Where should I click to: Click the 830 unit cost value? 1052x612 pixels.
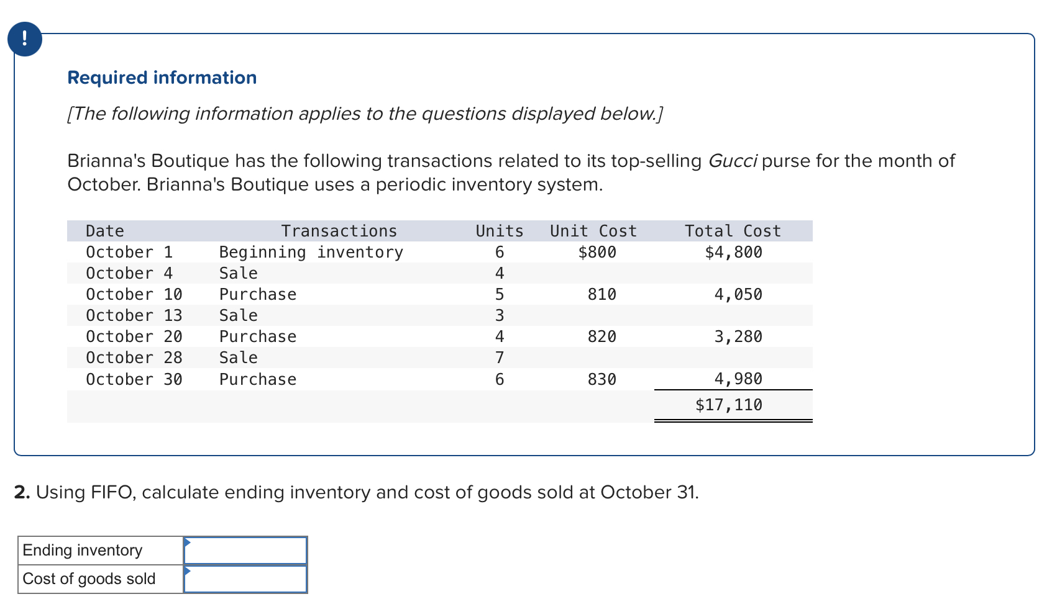click(x=601, y=379)
